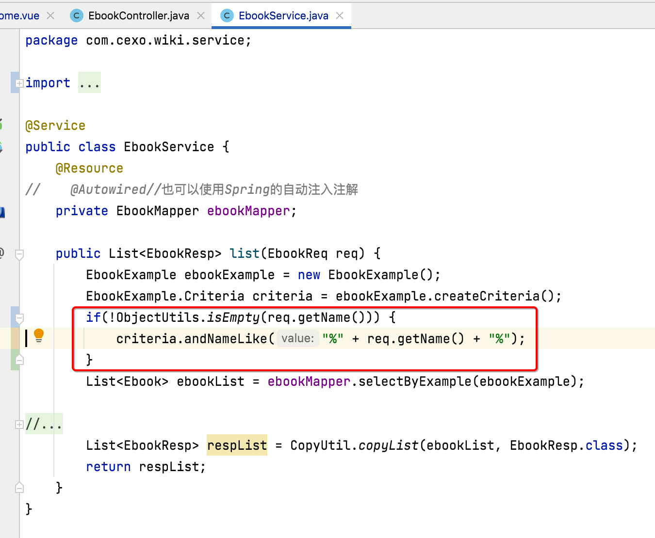Click the folded import ellipsis placeholder
This screenshot has width=655, height=538.
(90, 83)
